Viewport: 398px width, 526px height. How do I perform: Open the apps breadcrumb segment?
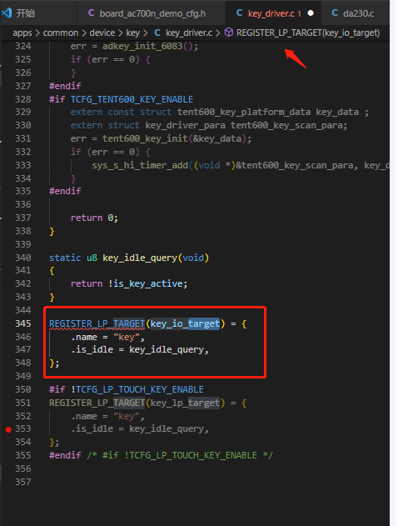coord(22,33)
